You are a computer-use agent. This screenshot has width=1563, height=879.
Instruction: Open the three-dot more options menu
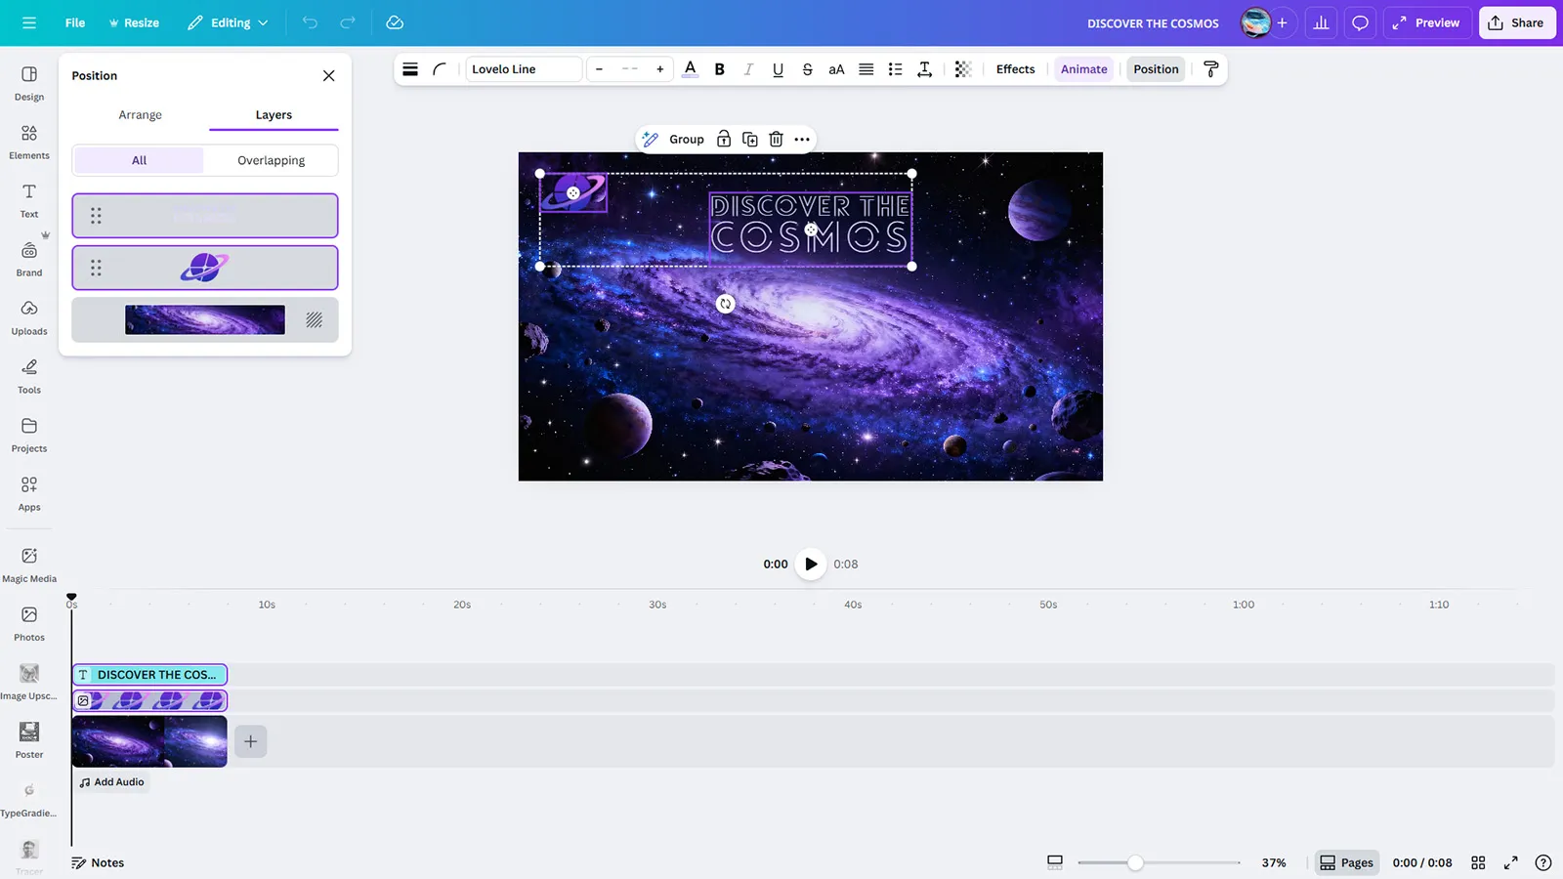point(802,139)
